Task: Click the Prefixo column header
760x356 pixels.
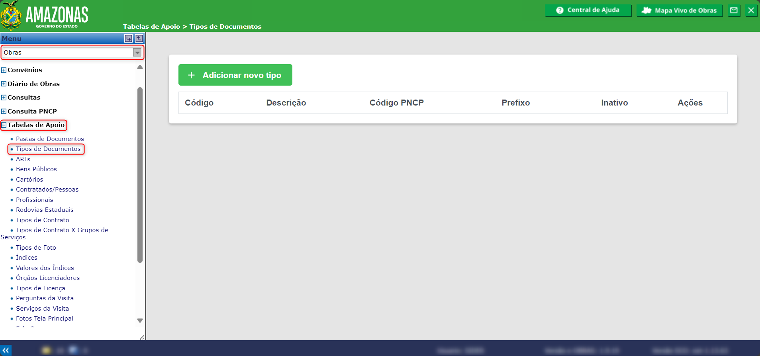Action: (x=516, y=103)
